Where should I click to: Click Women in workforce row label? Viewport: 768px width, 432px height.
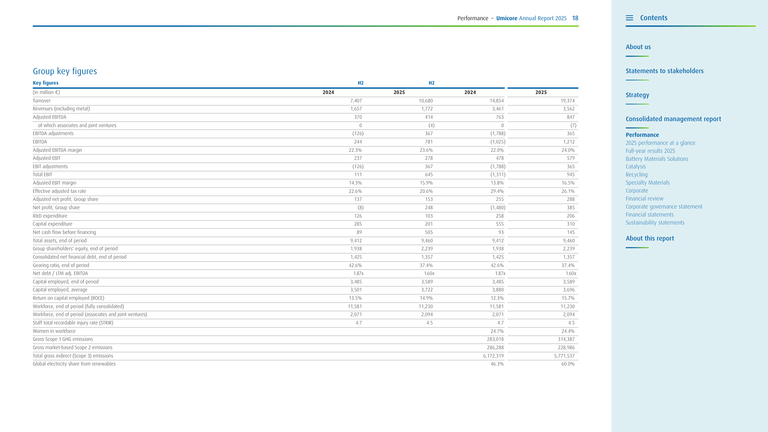[x=54, y=331]
